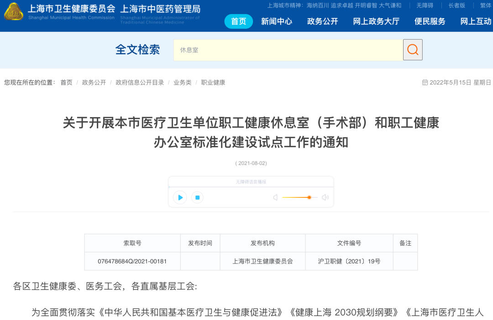Open the 首页 navigation tab
Image resolution: width=493 pixels, height=320 pixels.
point(238,21)
